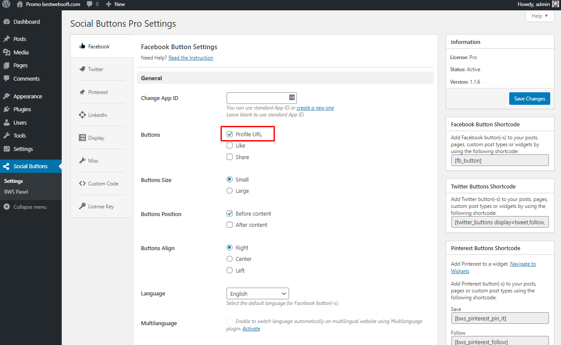561x345 pixels.
Task: Click the Display table tab icon
Action: pyautogui.click(x=82, y=138)
